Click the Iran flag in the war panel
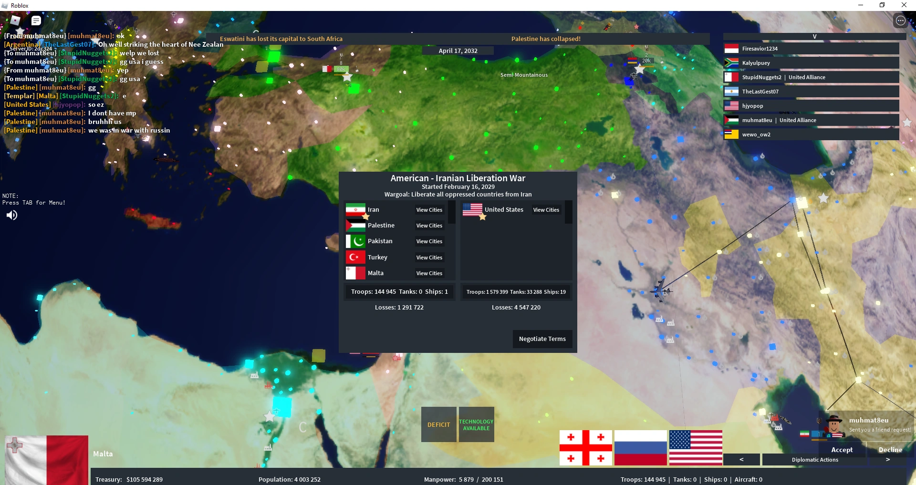The image size is (916, 485). point(355,209)
